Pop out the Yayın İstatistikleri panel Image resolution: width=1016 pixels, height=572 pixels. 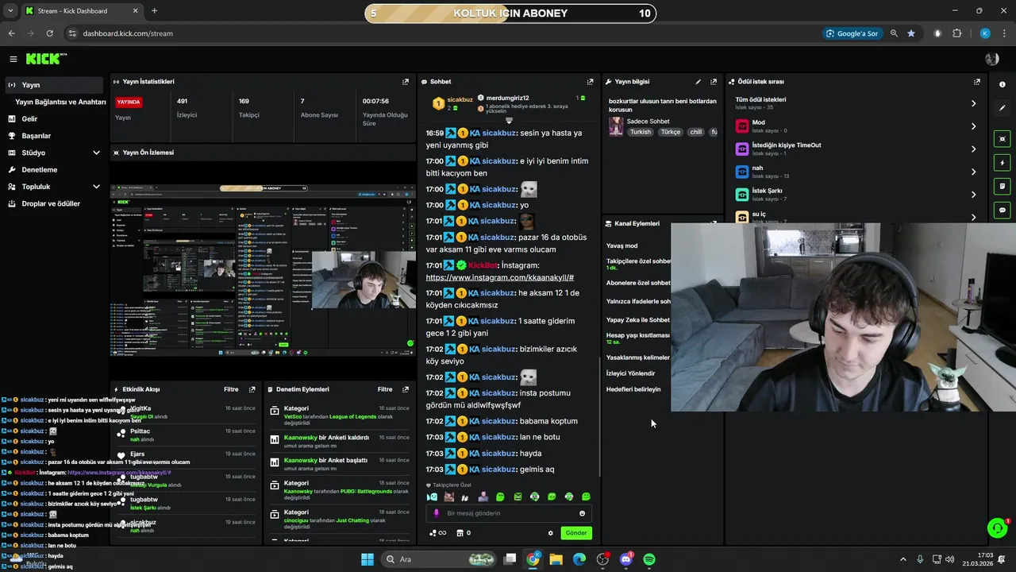pyautogui.click(x=406, y=82)
